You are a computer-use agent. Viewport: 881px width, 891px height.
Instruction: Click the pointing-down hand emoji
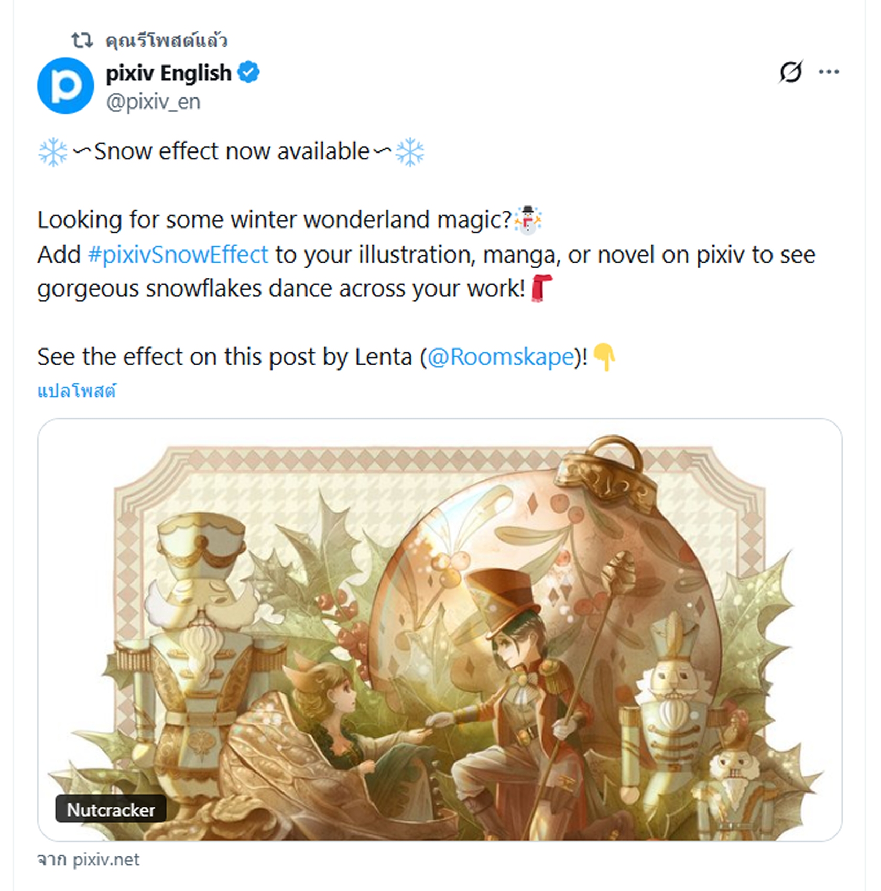[x=604, y=357]
